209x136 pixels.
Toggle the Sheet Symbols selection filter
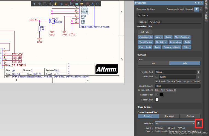pyautogui.click(x=182, y=37)
